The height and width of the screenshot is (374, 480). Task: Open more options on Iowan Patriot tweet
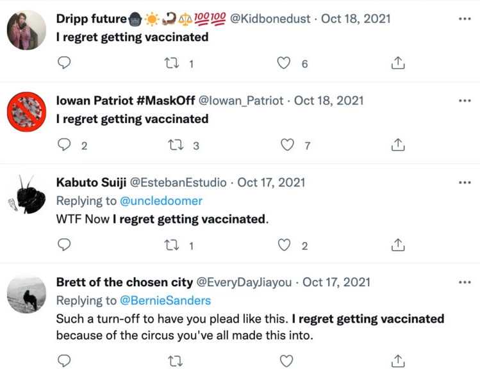coord(465,101)
